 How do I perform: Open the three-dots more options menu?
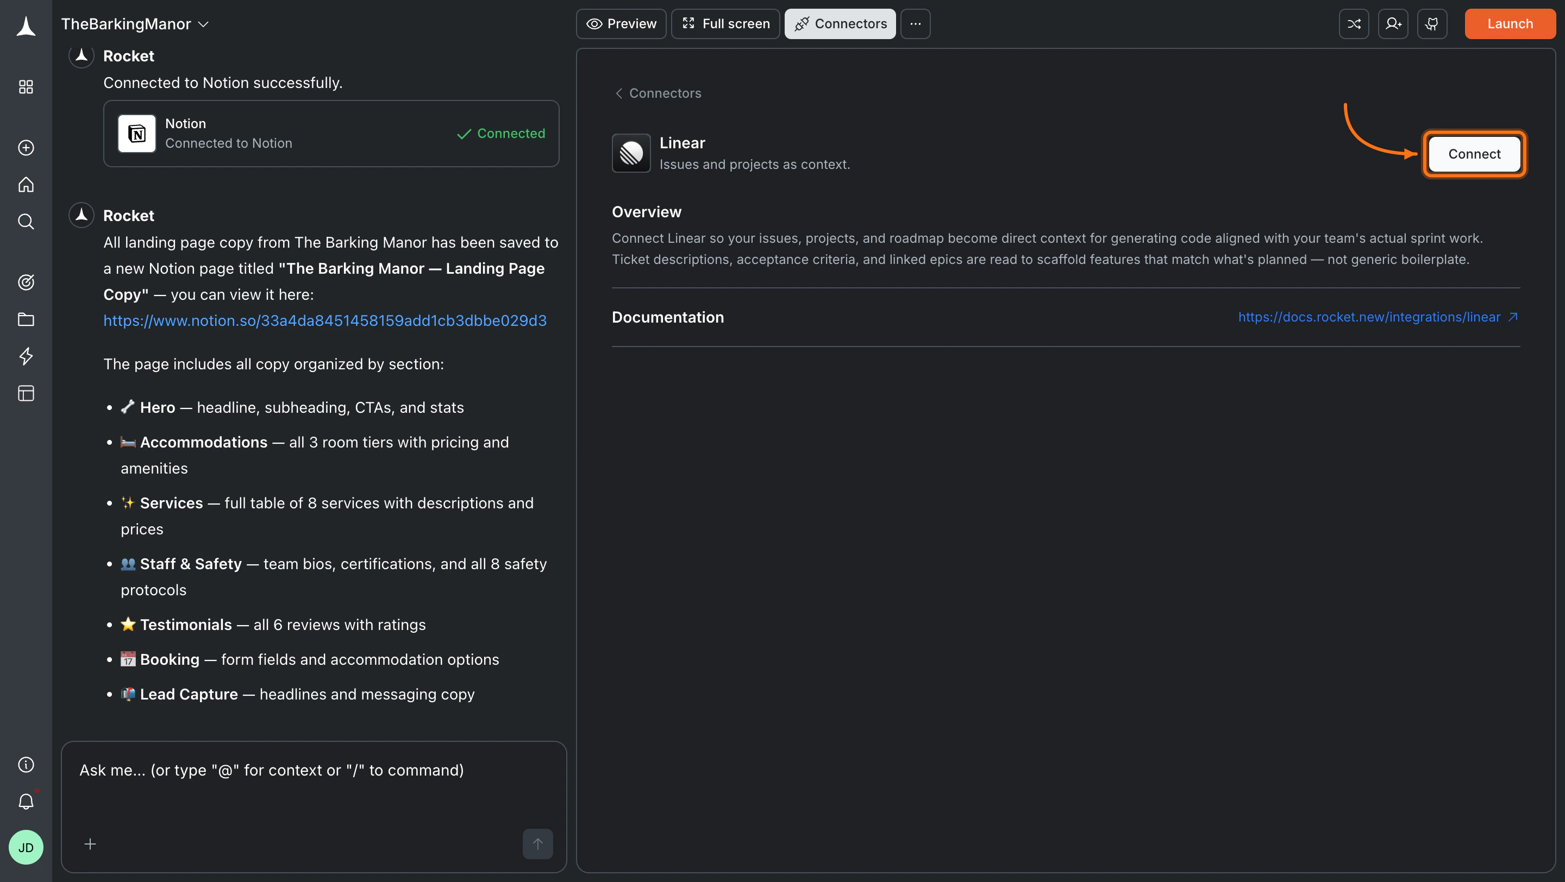coord(915,24)
